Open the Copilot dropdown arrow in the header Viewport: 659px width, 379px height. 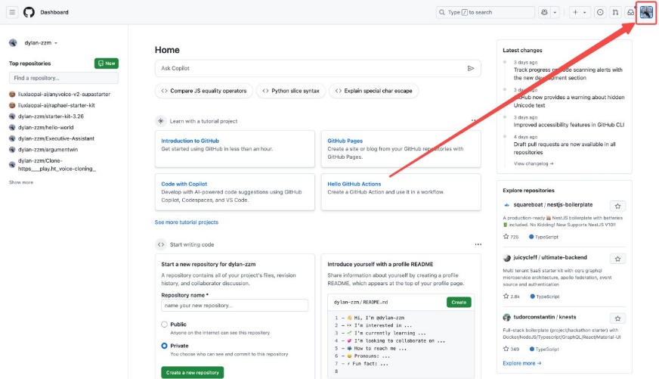[555, 12]
